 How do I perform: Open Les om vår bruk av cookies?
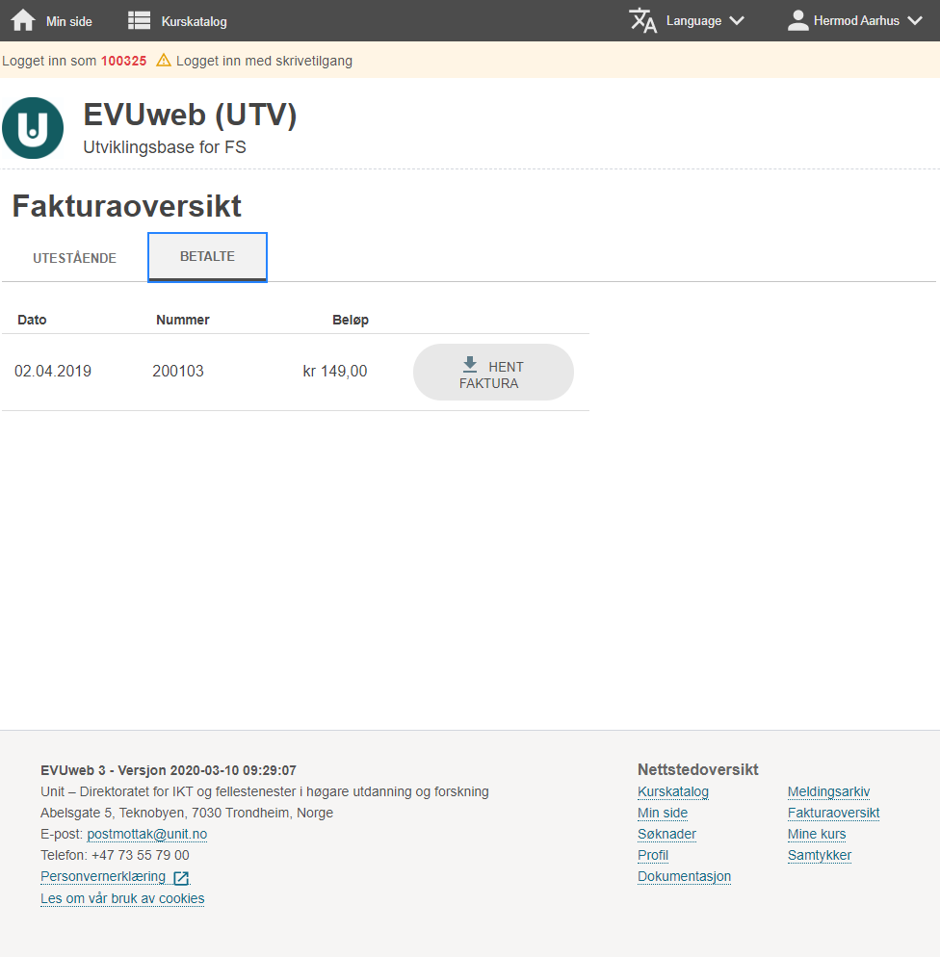(x=122, y=898)
